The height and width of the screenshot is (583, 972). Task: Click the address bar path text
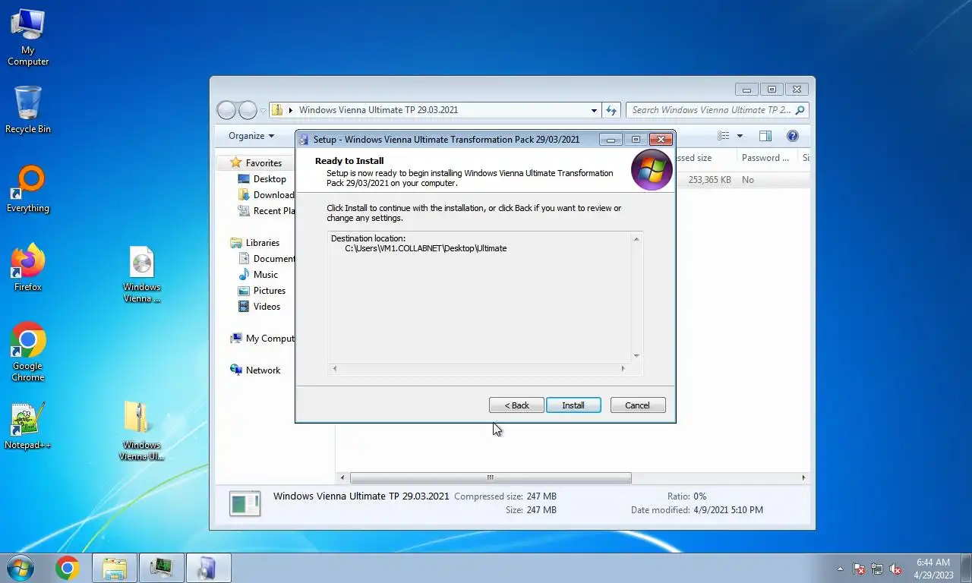tap(378, 110)
